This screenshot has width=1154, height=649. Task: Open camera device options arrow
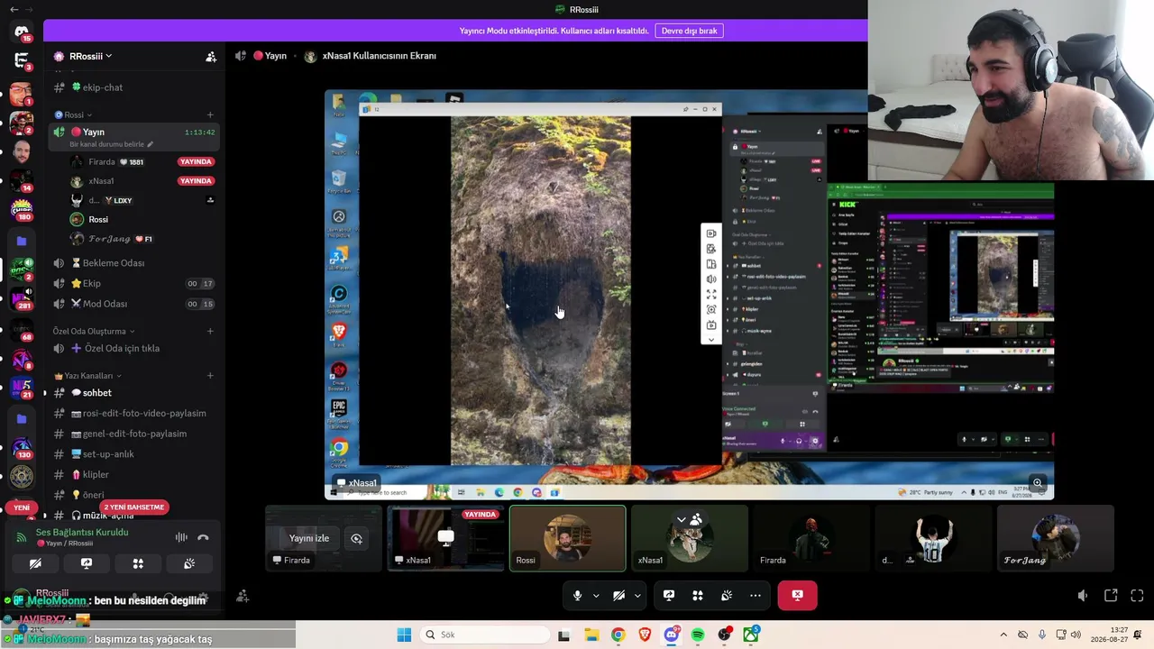click(x=637, y=595)
